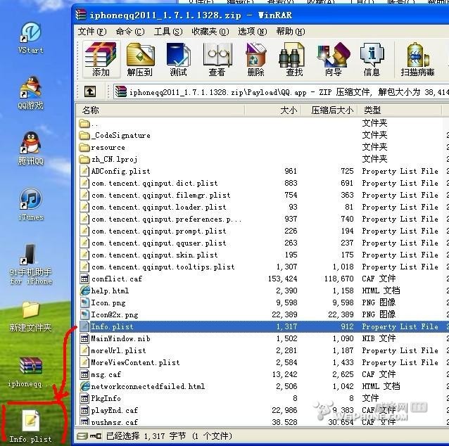Open the 文件(F) menu

point(92,32)
